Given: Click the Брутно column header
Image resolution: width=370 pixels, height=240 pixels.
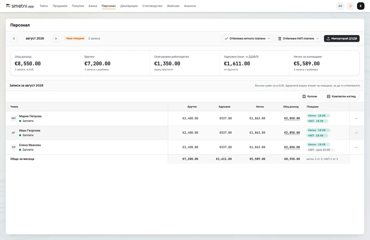Looking at the screenshot, I should (192, 107).
